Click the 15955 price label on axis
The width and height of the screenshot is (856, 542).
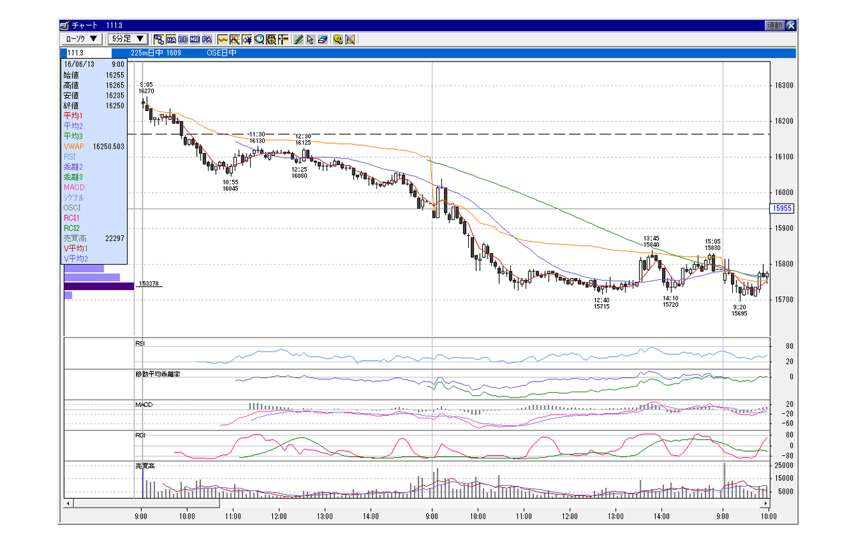point(782,209)
